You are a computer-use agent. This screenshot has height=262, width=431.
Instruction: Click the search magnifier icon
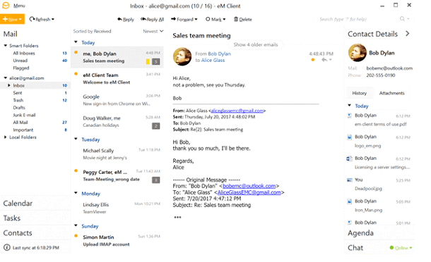pyautogui.click(x=402, y=18)
